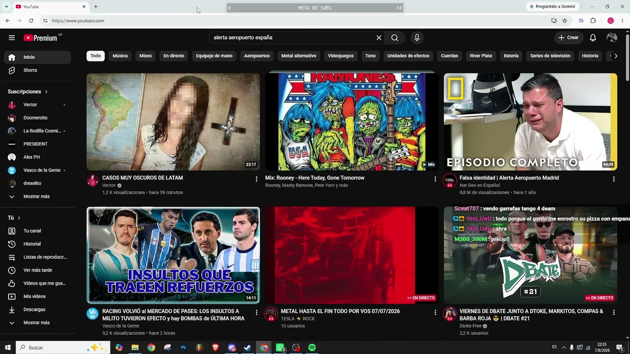Screen dimensions: 630x354
Task: Open a new Chrome tab
Action: 95,6
